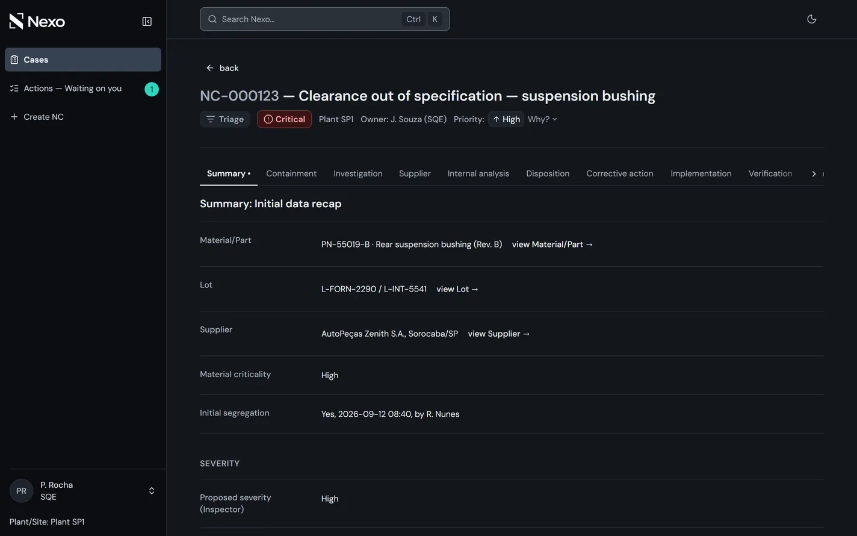Image resolution: width=857 pixels, height=536 pixels.
Task: Click the Critical severity badge
Action: click(285, 119)
